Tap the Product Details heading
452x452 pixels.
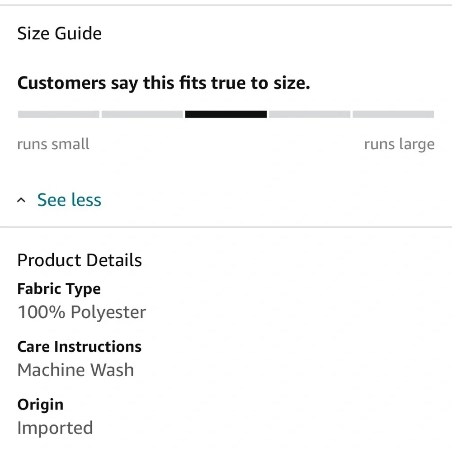(x=80, y=260)
